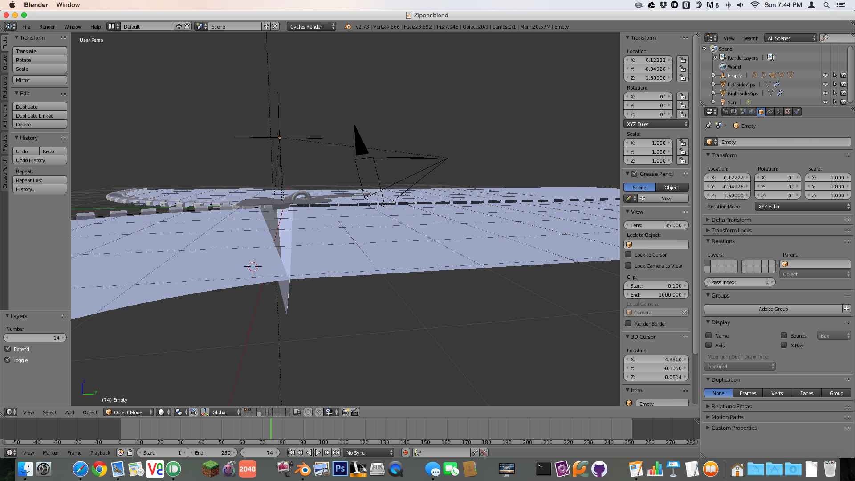Screen dimensions: 855x481
Task: Click the Undo History button
Action: (x=40, y=160)
